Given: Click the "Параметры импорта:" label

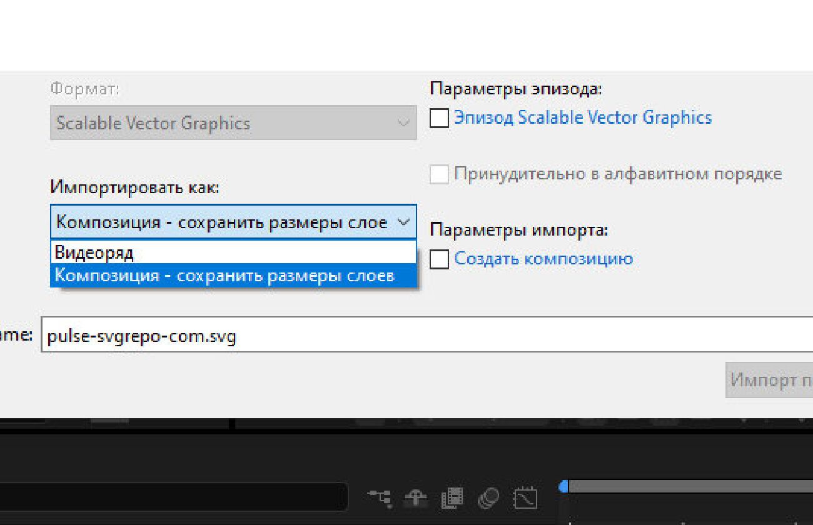Looking at the screenshot, I should [519, 231].
